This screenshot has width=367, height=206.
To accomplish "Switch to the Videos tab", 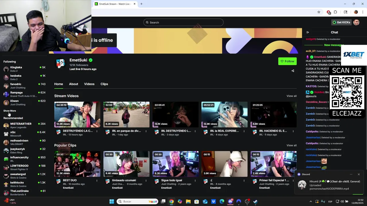I will click(89, 84).
